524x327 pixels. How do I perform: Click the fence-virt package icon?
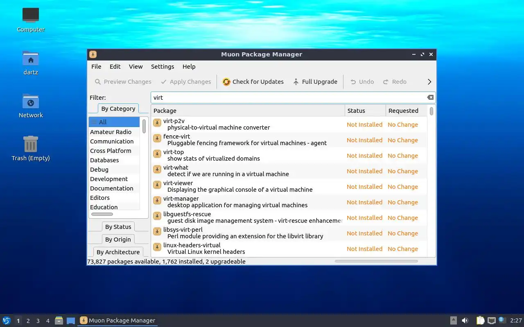click(157, 139)
